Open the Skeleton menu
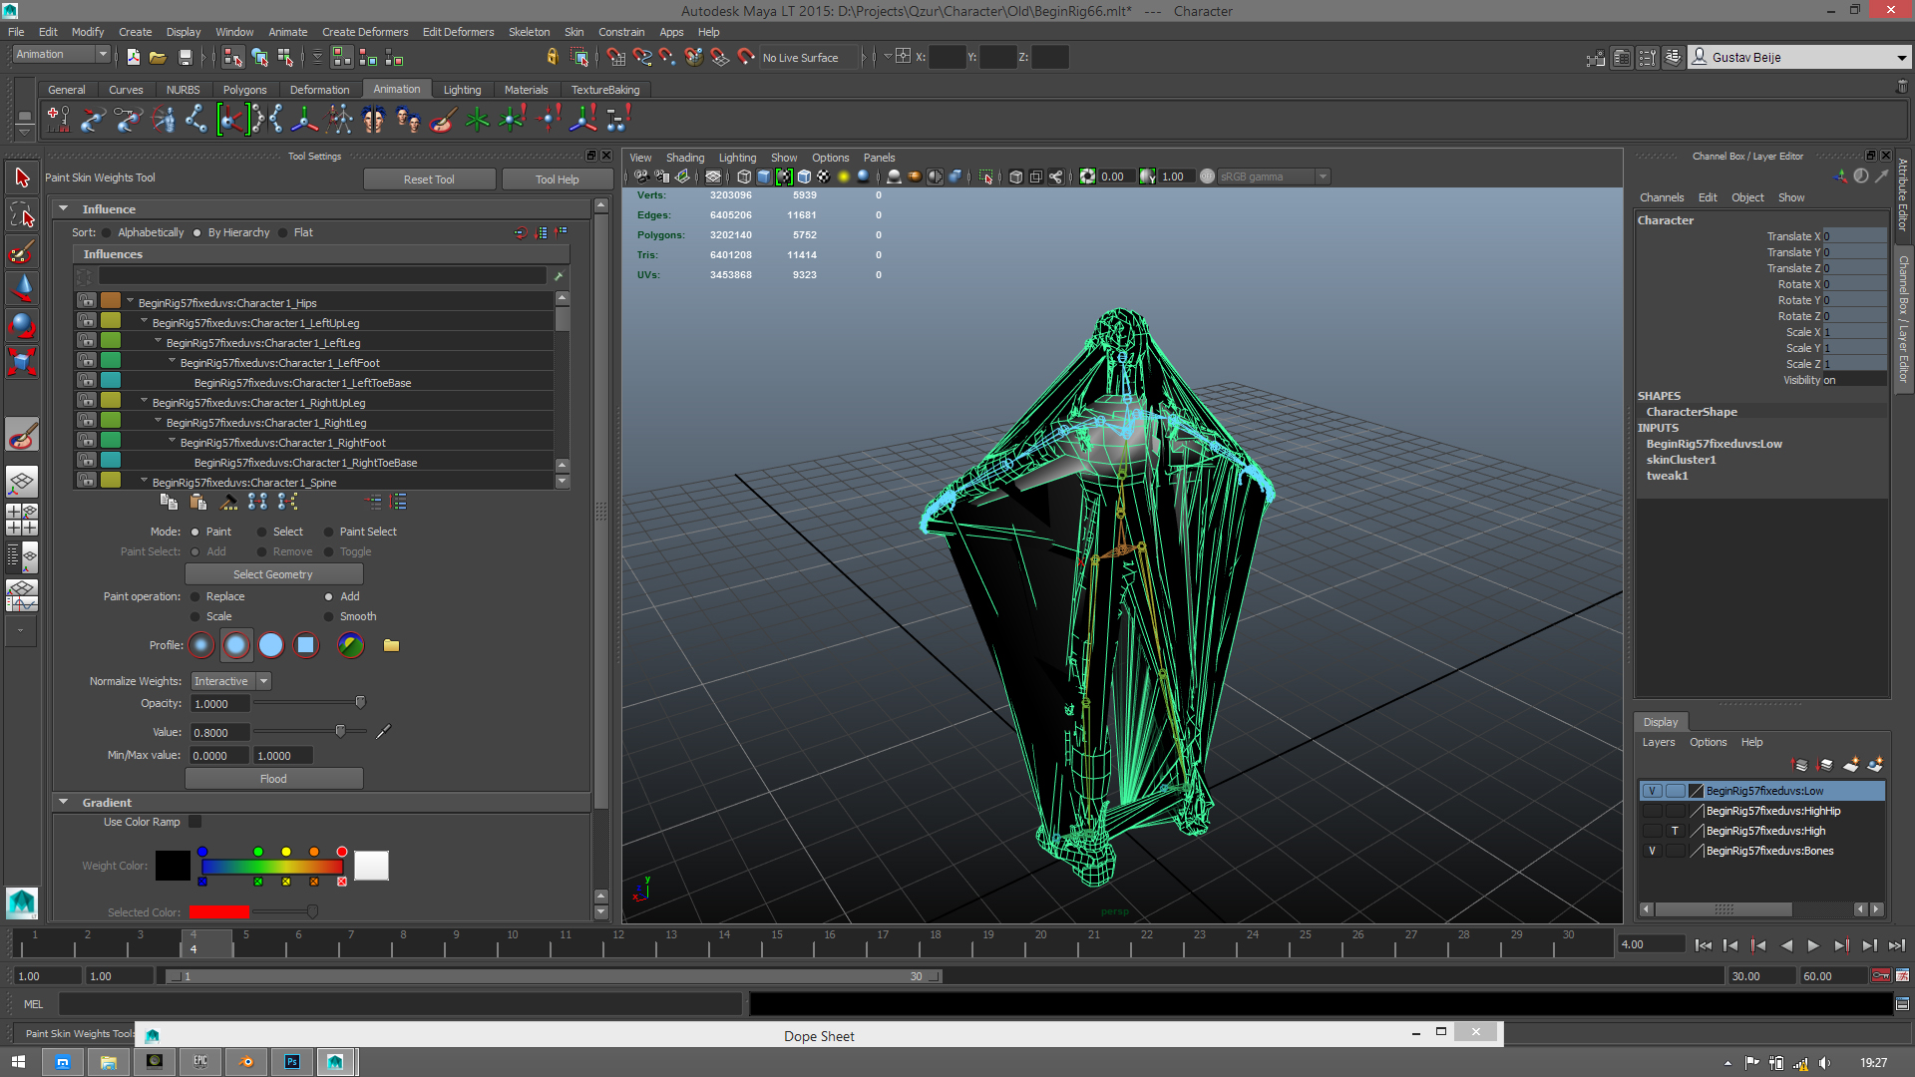Image resolution: width=1915 pixels, height=1077 pixels. [529, 31]
